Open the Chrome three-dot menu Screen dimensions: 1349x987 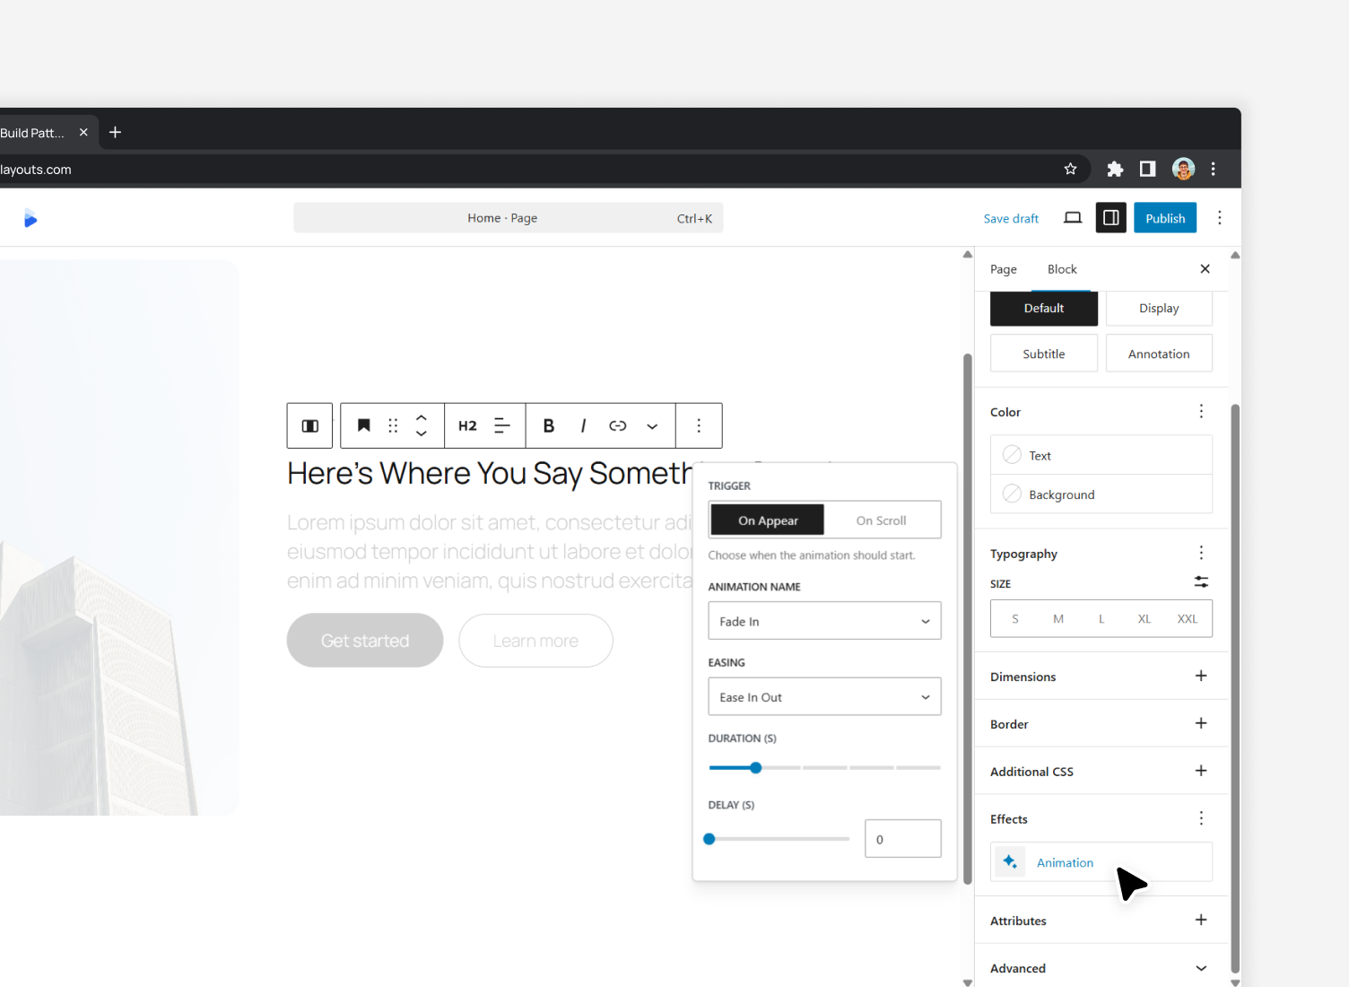tap(1213, 169)
